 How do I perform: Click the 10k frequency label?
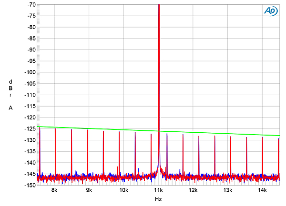pos(123,190)
